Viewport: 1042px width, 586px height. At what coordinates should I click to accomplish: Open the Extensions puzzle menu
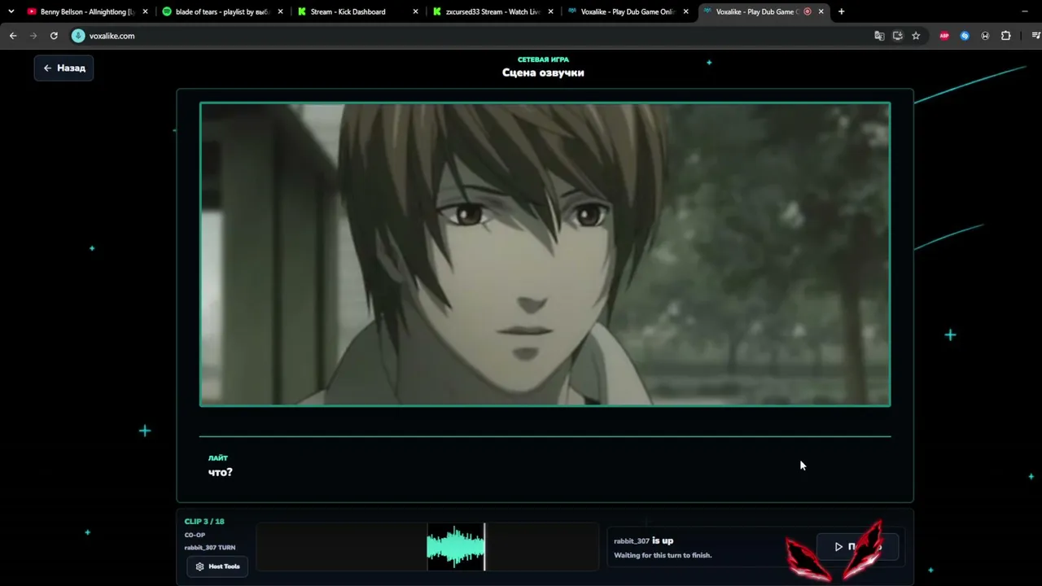pyautogui.click(x=1005, y=36)
